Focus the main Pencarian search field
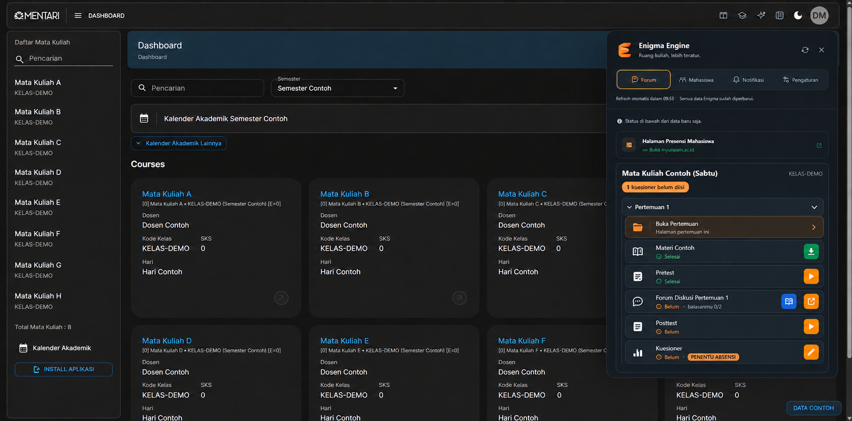Screen dimensions: 852x421 (197, 88)
